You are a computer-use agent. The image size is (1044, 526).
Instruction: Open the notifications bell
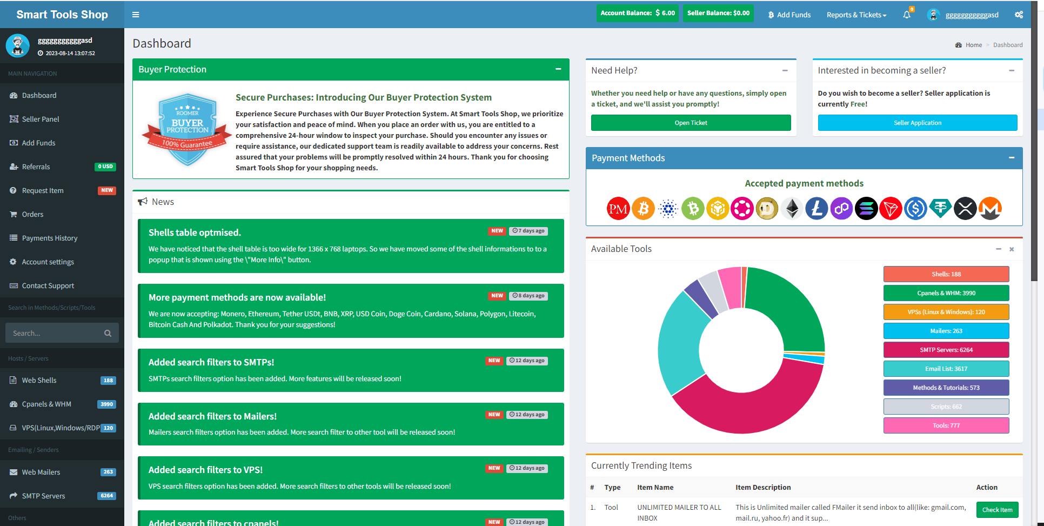pos(907,15)
